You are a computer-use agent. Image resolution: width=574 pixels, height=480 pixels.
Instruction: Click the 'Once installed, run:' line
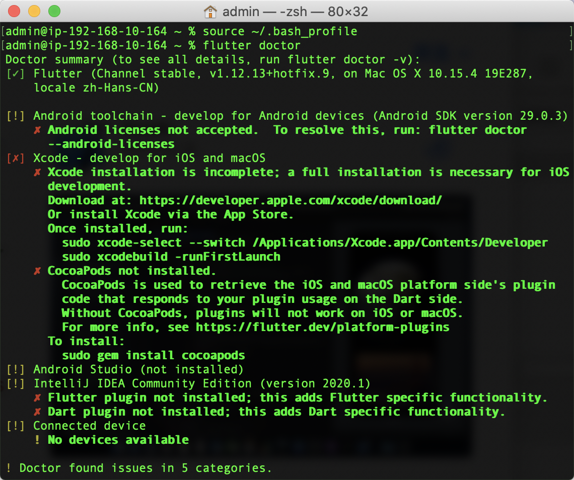pyautogui.click(x=117, y=228)
